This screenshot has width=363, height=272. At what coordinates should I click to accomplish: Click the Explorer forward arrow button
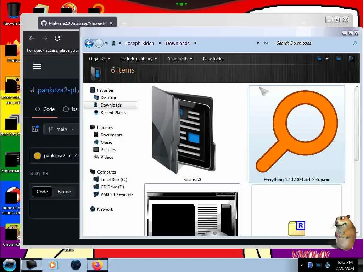(x=99, y=43)
